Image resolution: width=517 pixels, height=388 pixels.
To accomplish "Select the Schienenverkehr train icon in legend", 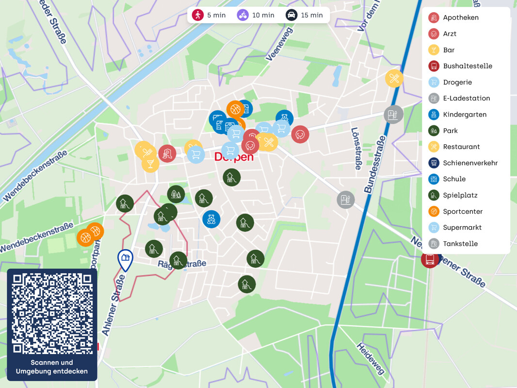I will point(434,163).
